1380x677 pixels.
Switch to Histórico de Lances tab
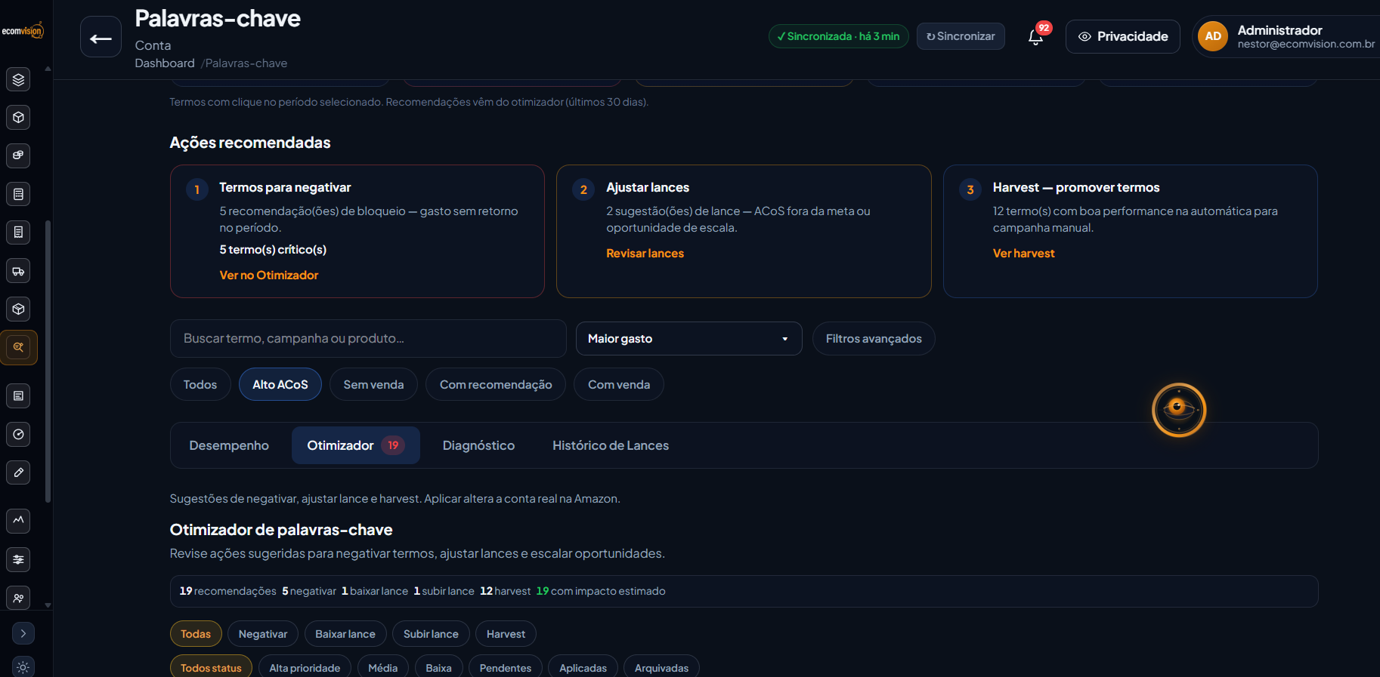[x=611, y=445]
